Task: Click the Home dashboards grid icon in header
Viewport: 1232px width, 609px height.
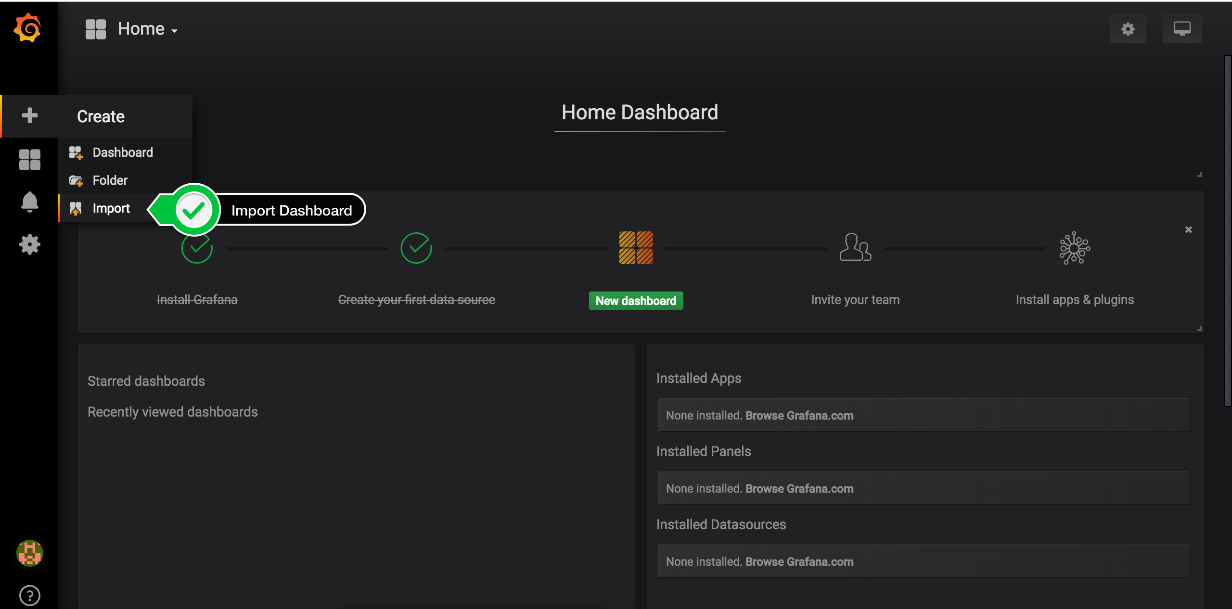Action: (x=96, y=29)
